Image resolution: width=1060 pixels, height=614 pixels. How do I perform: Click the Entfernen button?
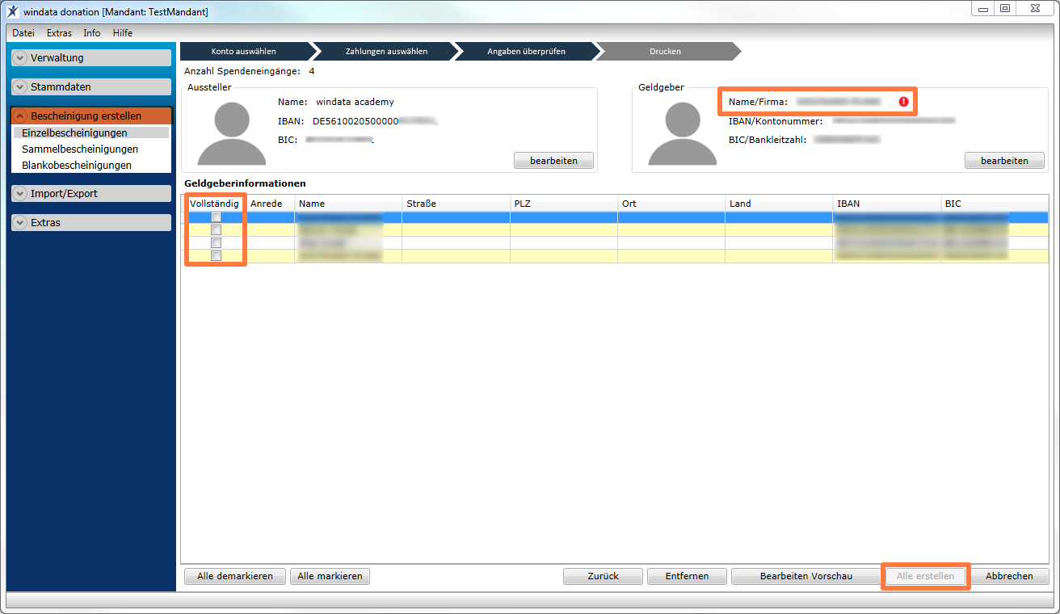pyautogui.click(x=687, y=576)
